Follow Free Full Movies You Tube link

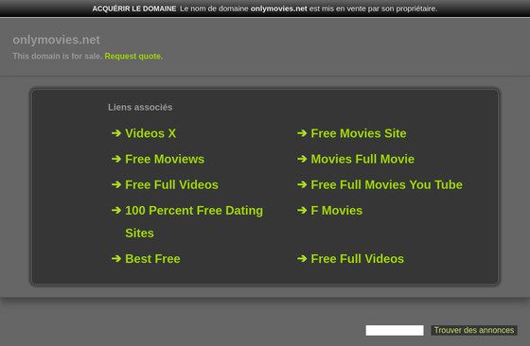[387, 184]
